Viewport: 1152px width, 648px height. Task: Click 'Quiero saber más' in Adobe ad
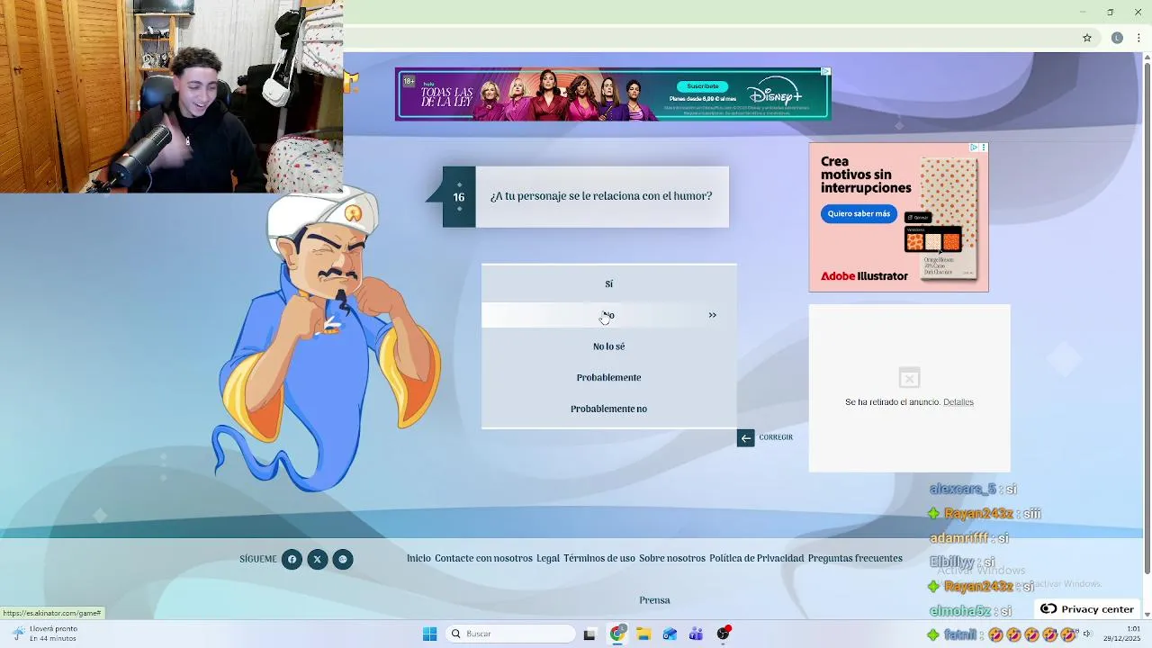(x=859, y=214)
